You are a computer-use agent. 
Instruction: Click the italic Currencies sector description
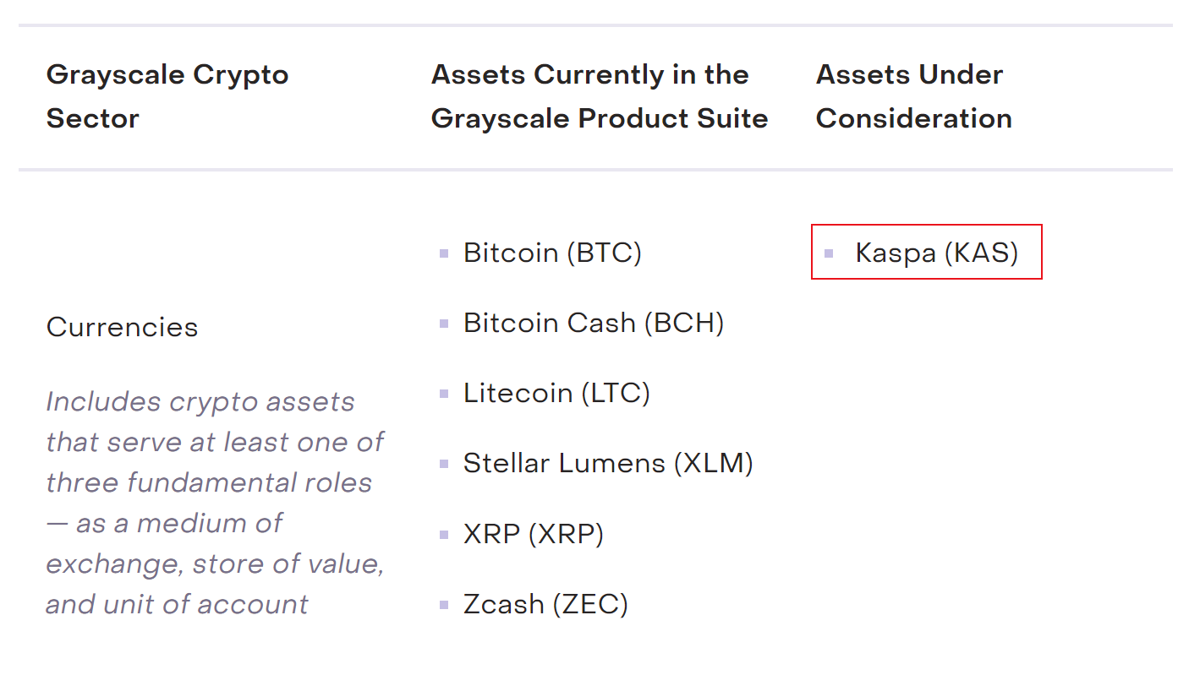[x=215, y=503]
